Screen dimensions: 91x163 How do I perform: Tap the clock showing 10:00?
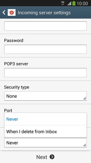click(x=82, y=4)
